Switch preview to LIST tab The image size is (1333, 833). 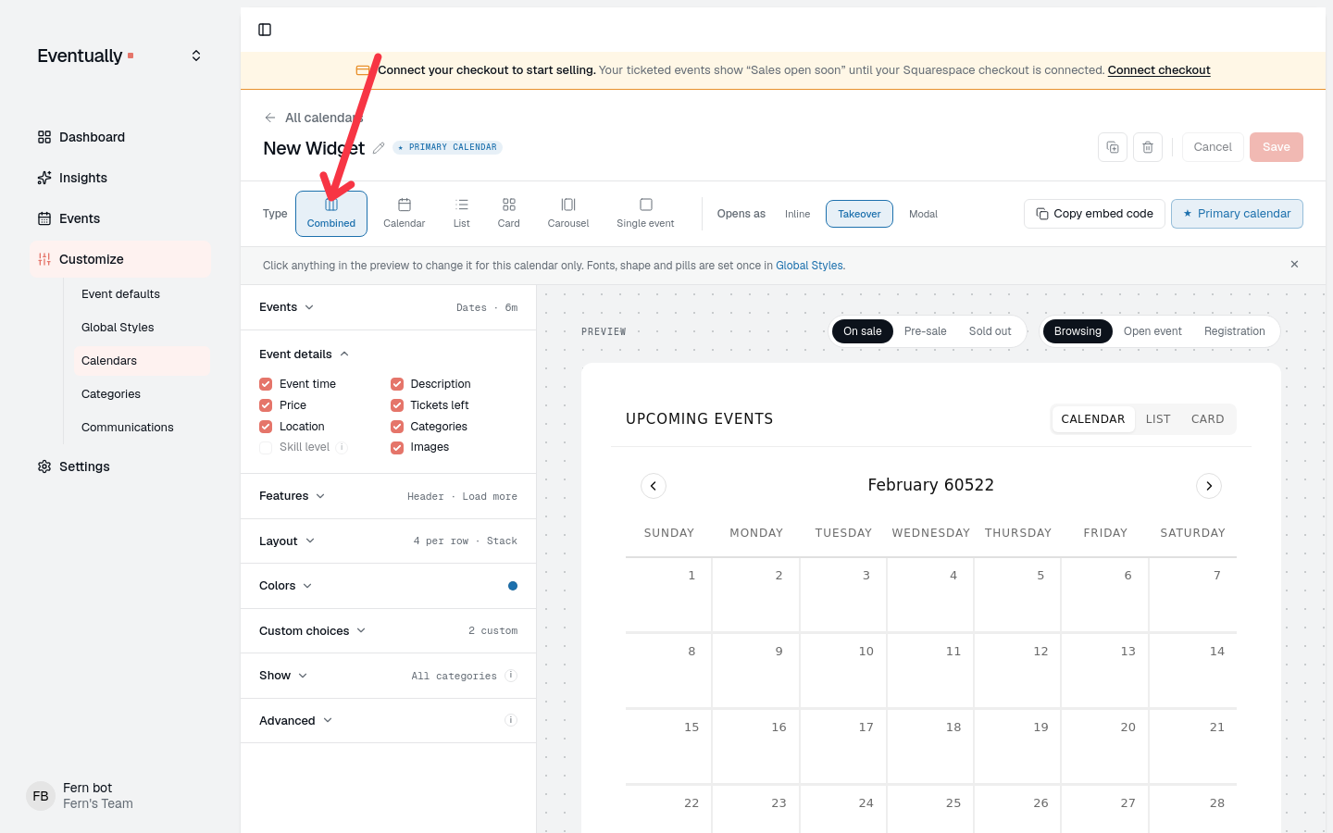[1158, 419]
